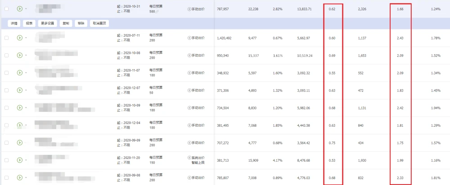Select the checkbox on the 2020-11-07 campaign row
This screenshot has width=450, height=185.
(x=6, y=73)
